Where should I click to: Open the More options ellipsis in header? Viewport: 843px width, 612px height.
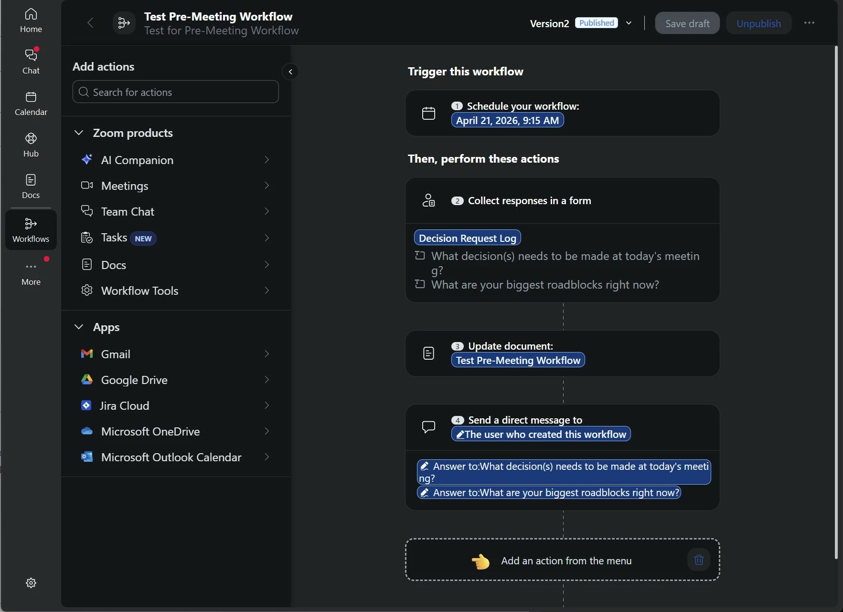pyautogui.click(x=809, y=23)
